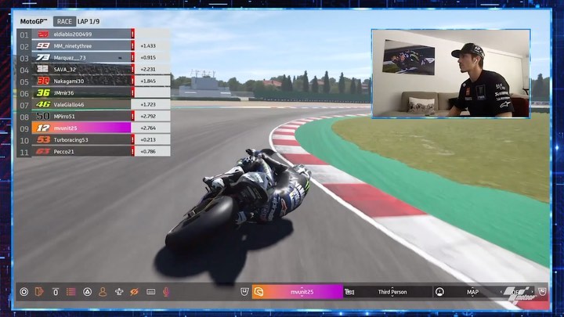Click the keyboard panel icon

[x=150, y=292]
